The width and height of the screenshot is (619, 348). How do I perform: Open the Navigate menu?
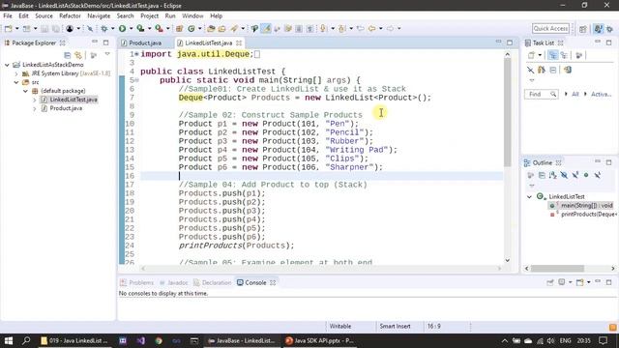[99, 15]
